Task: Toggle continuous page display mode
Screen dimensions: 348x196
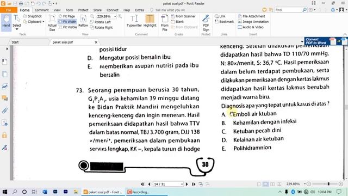Action: 265,184
